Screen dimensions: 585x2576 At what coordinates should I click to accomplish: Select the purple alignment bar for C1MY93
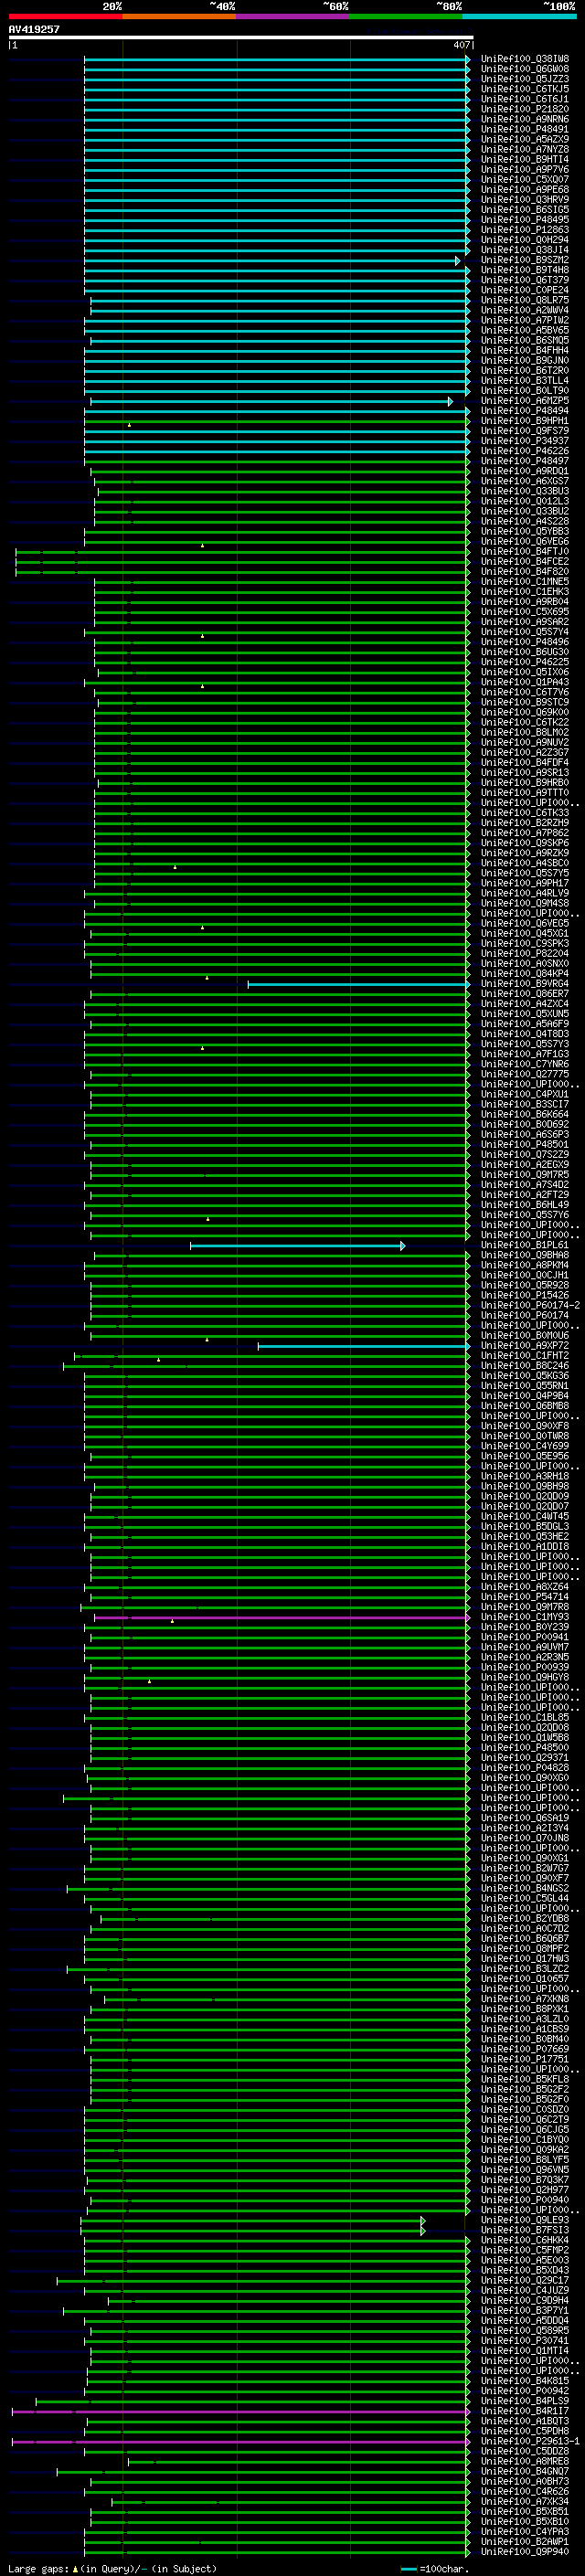point(282,1617)
